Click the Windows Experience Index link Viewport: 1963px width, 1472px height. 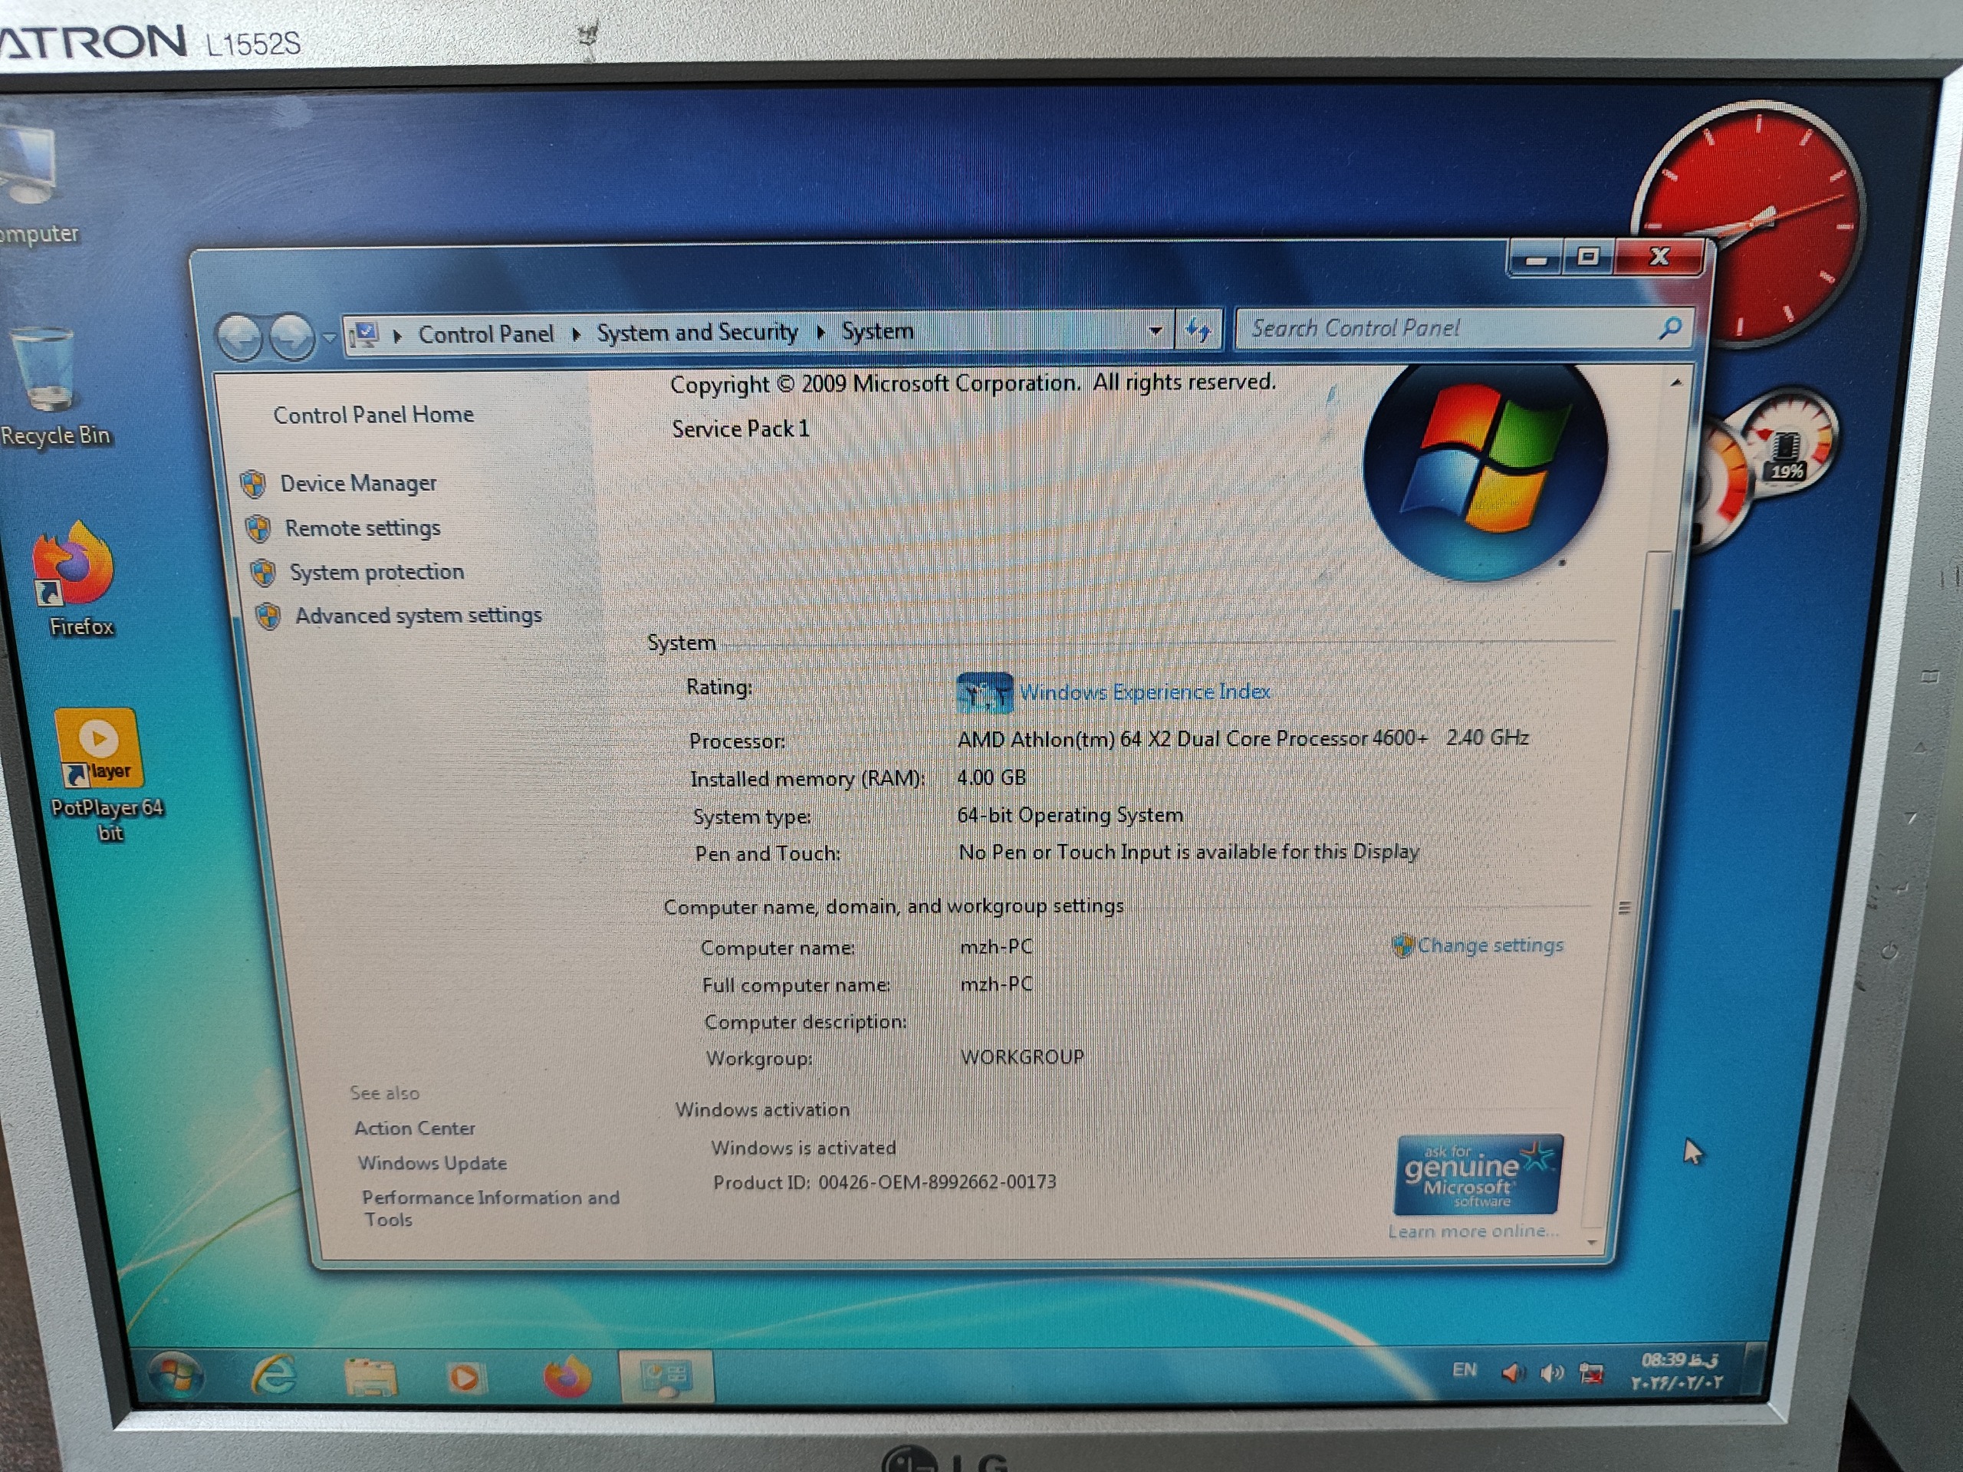tap(1144, 692)
